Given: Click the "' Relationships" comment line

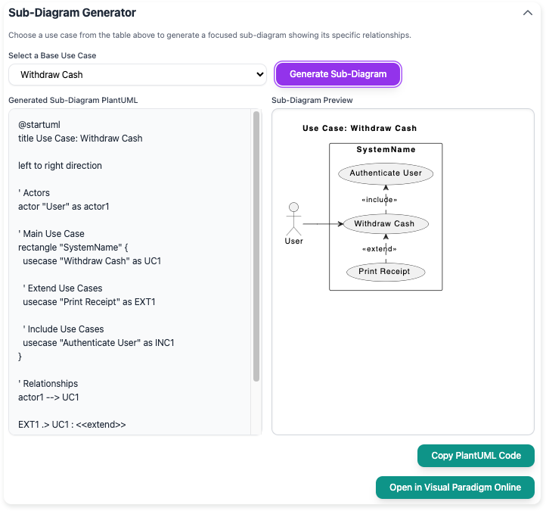Looking at the screenshot, I should point(48,384).
